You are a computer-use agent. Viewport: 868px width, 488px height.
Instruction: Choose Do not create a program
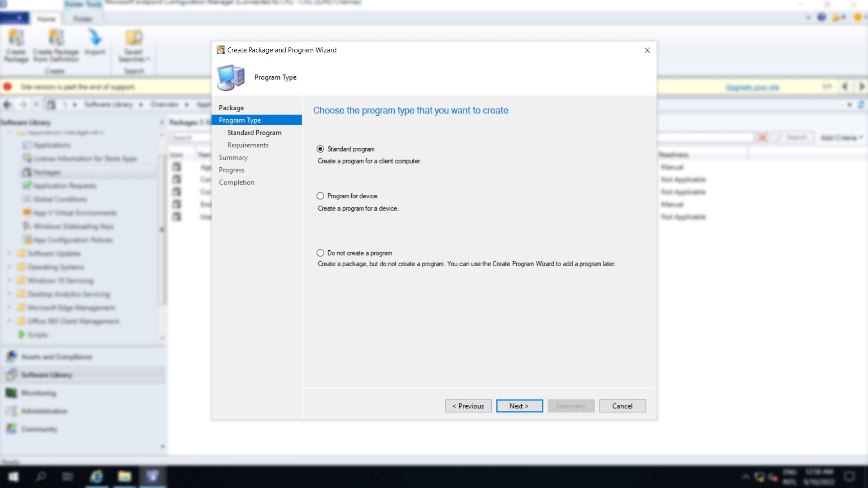pyautogui.click(x=321, y=253)
